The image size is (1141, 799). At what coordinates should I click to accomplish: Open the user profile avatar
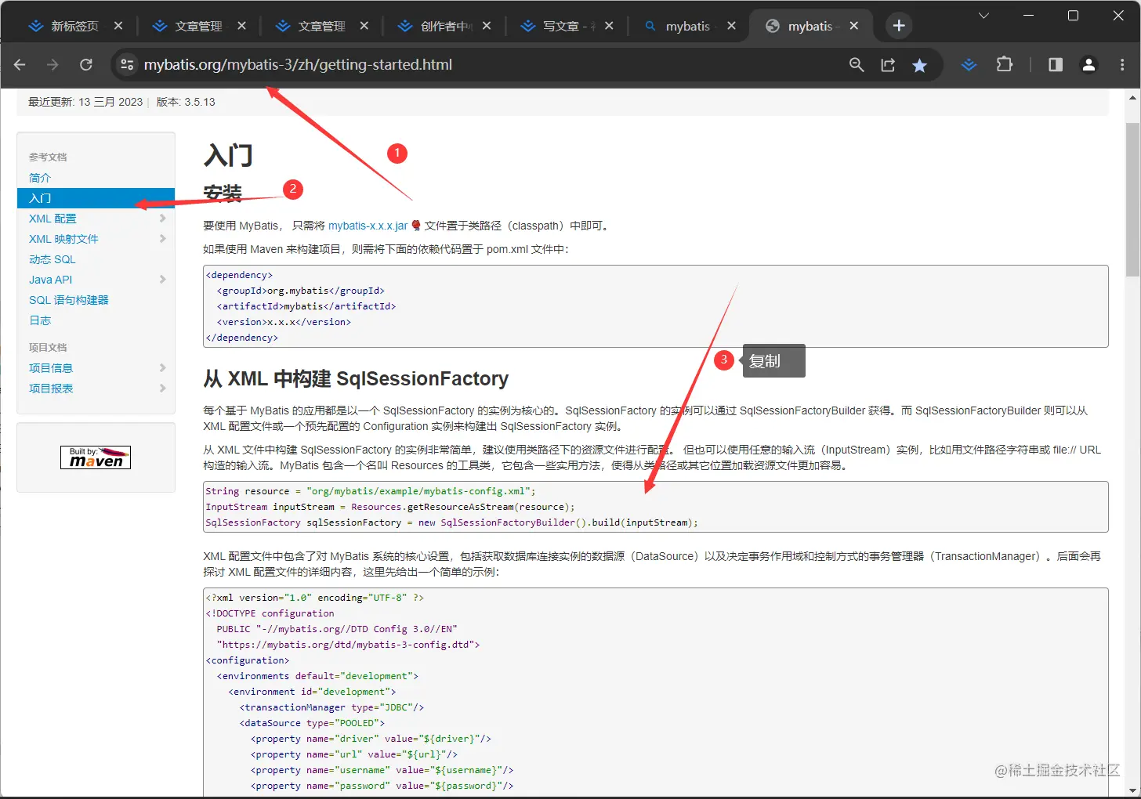click(x=1088, y=65)
